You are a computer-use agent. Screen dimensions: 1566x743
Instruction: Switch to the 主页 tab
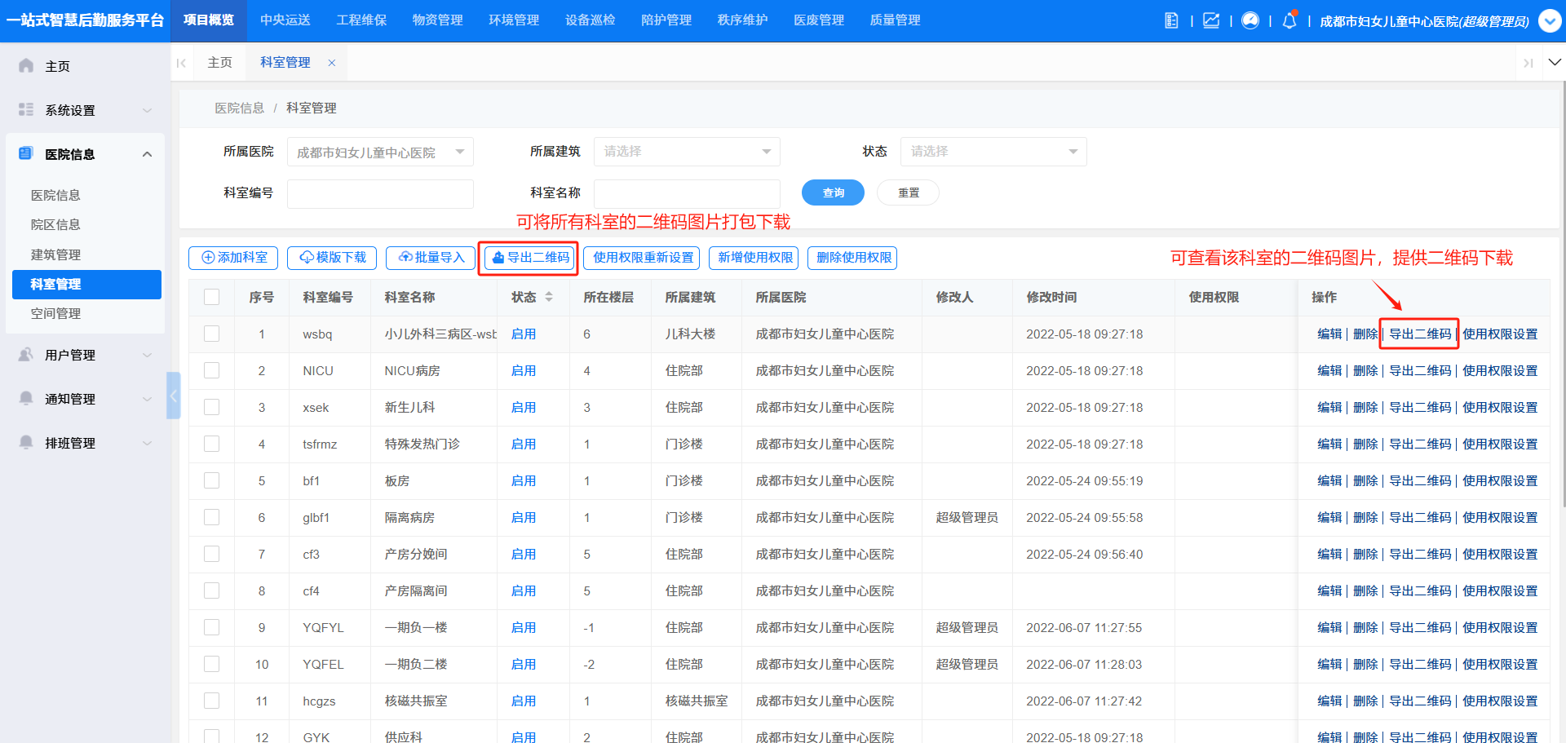click(x=220, y=63)
